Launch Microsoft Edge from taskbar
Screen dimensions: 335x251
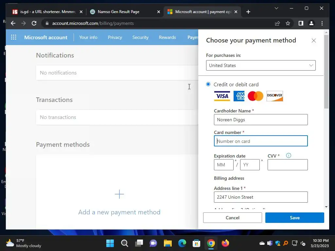[182, 243]
